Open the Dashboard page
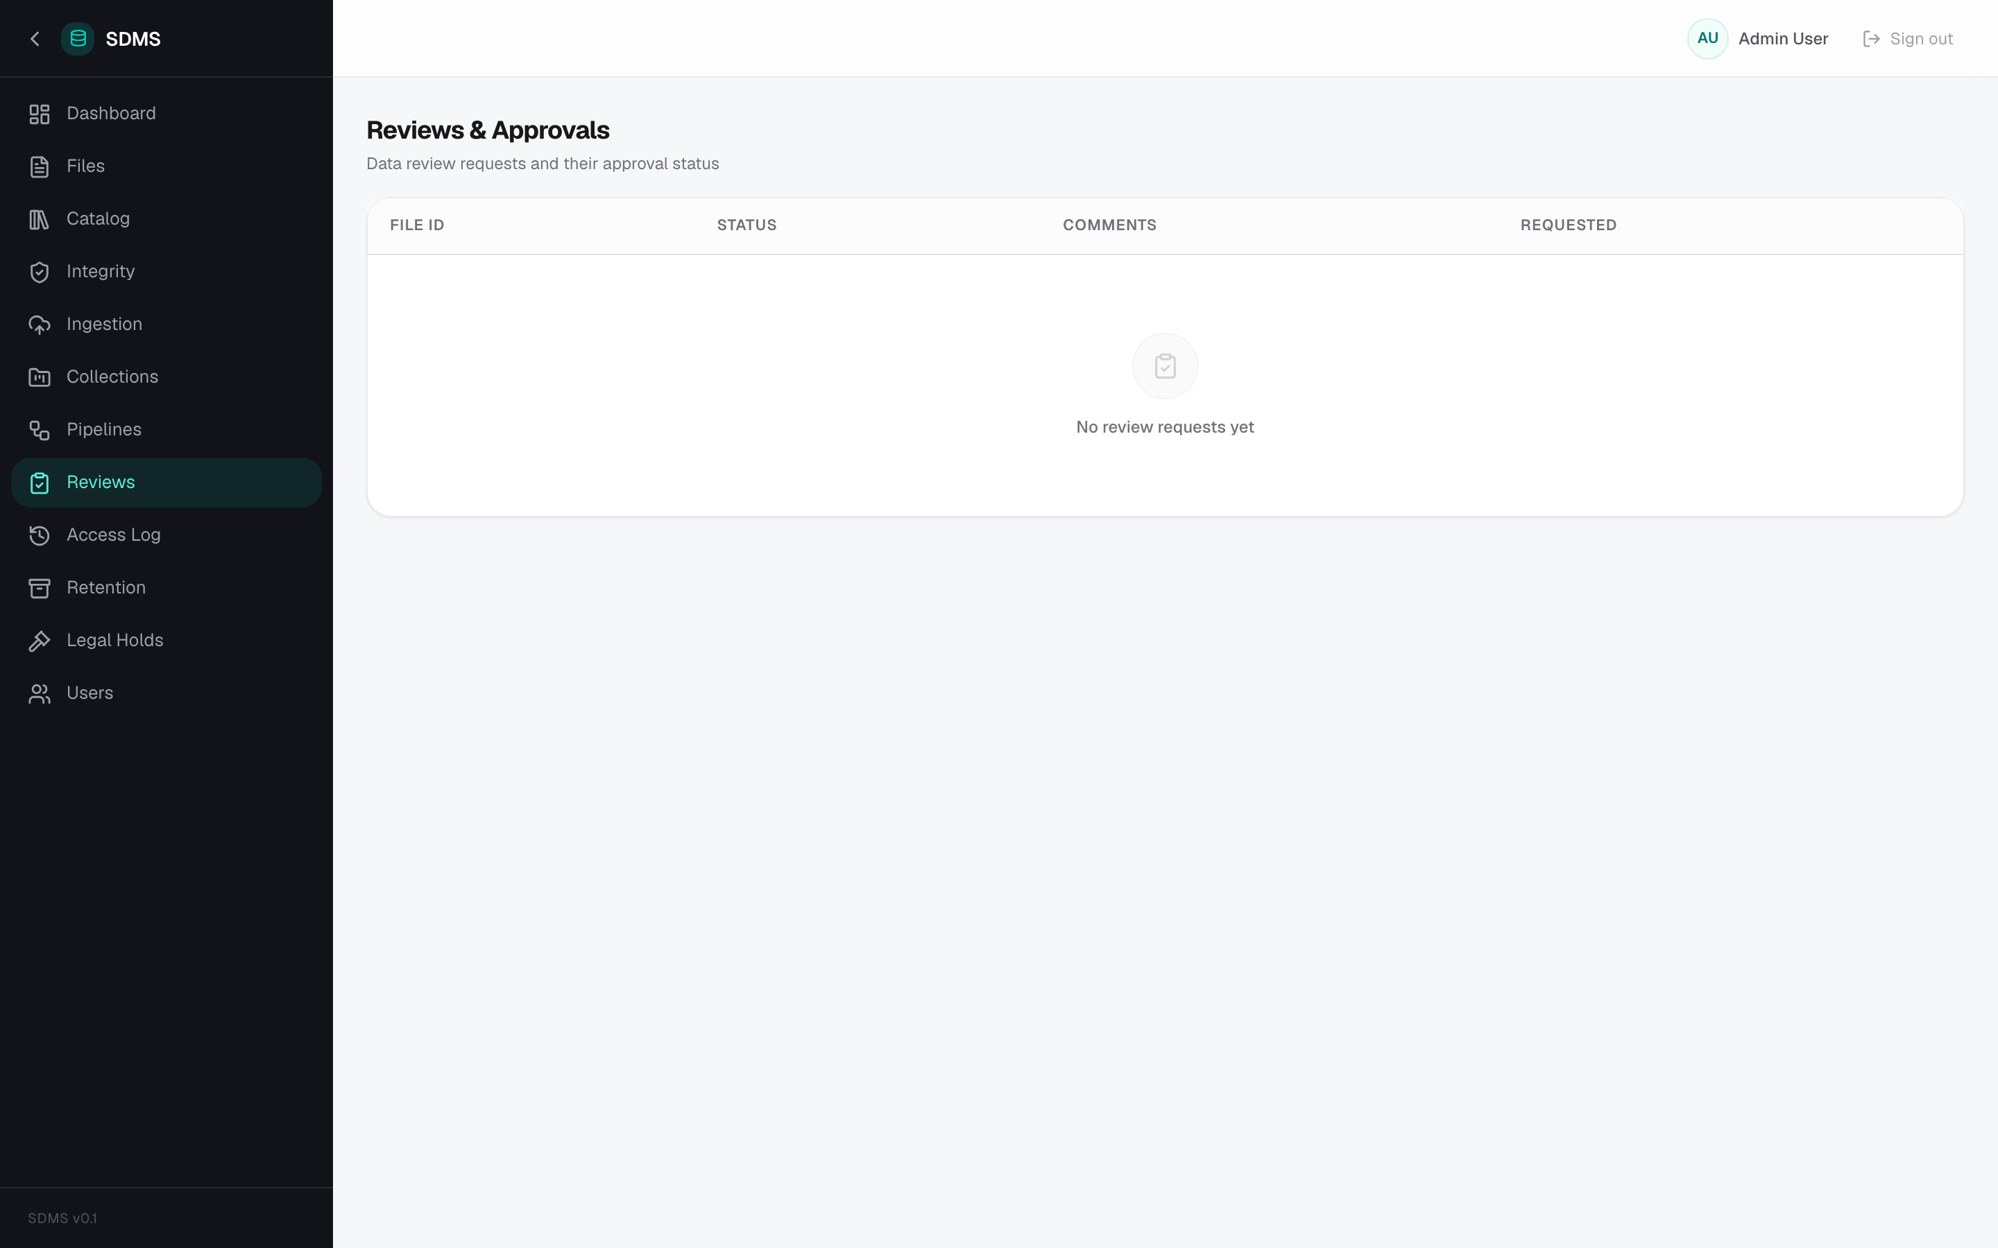 [166, 114]
